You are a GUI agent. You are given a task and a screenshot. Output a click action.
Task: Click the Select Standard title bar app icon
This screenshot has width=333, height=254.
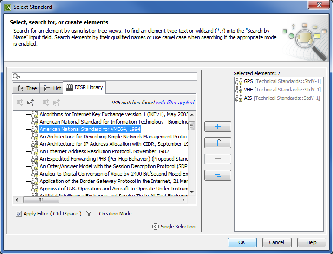8,7
